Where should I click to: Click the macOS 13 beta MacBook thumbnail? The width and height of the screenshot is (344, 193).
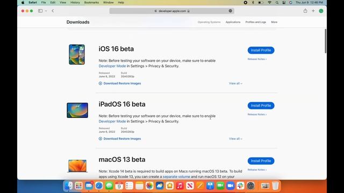(x=77, y=166)
